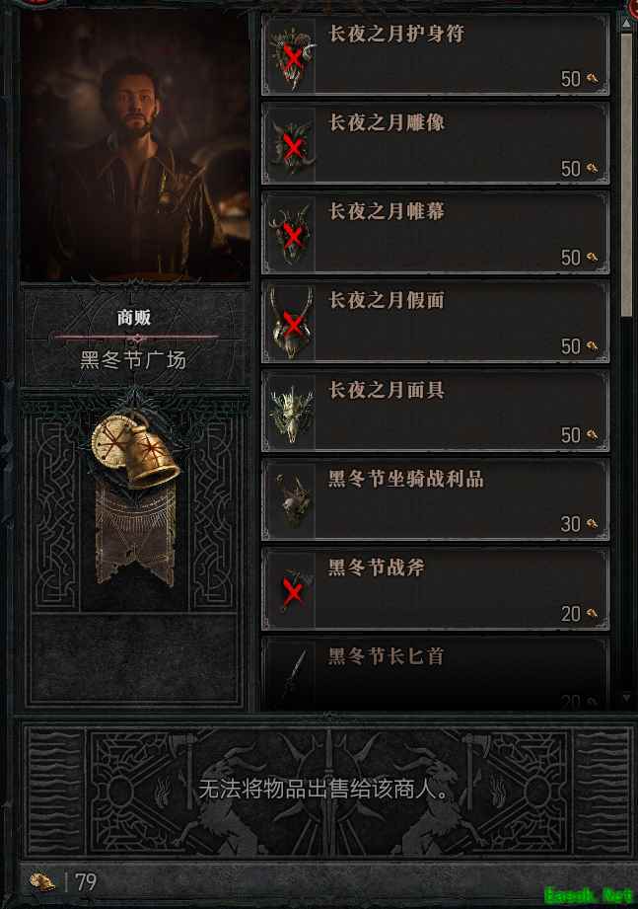Click the 黑冬节长匕首 dagger icon
This screenshot has width=638, height=909.
291,676
